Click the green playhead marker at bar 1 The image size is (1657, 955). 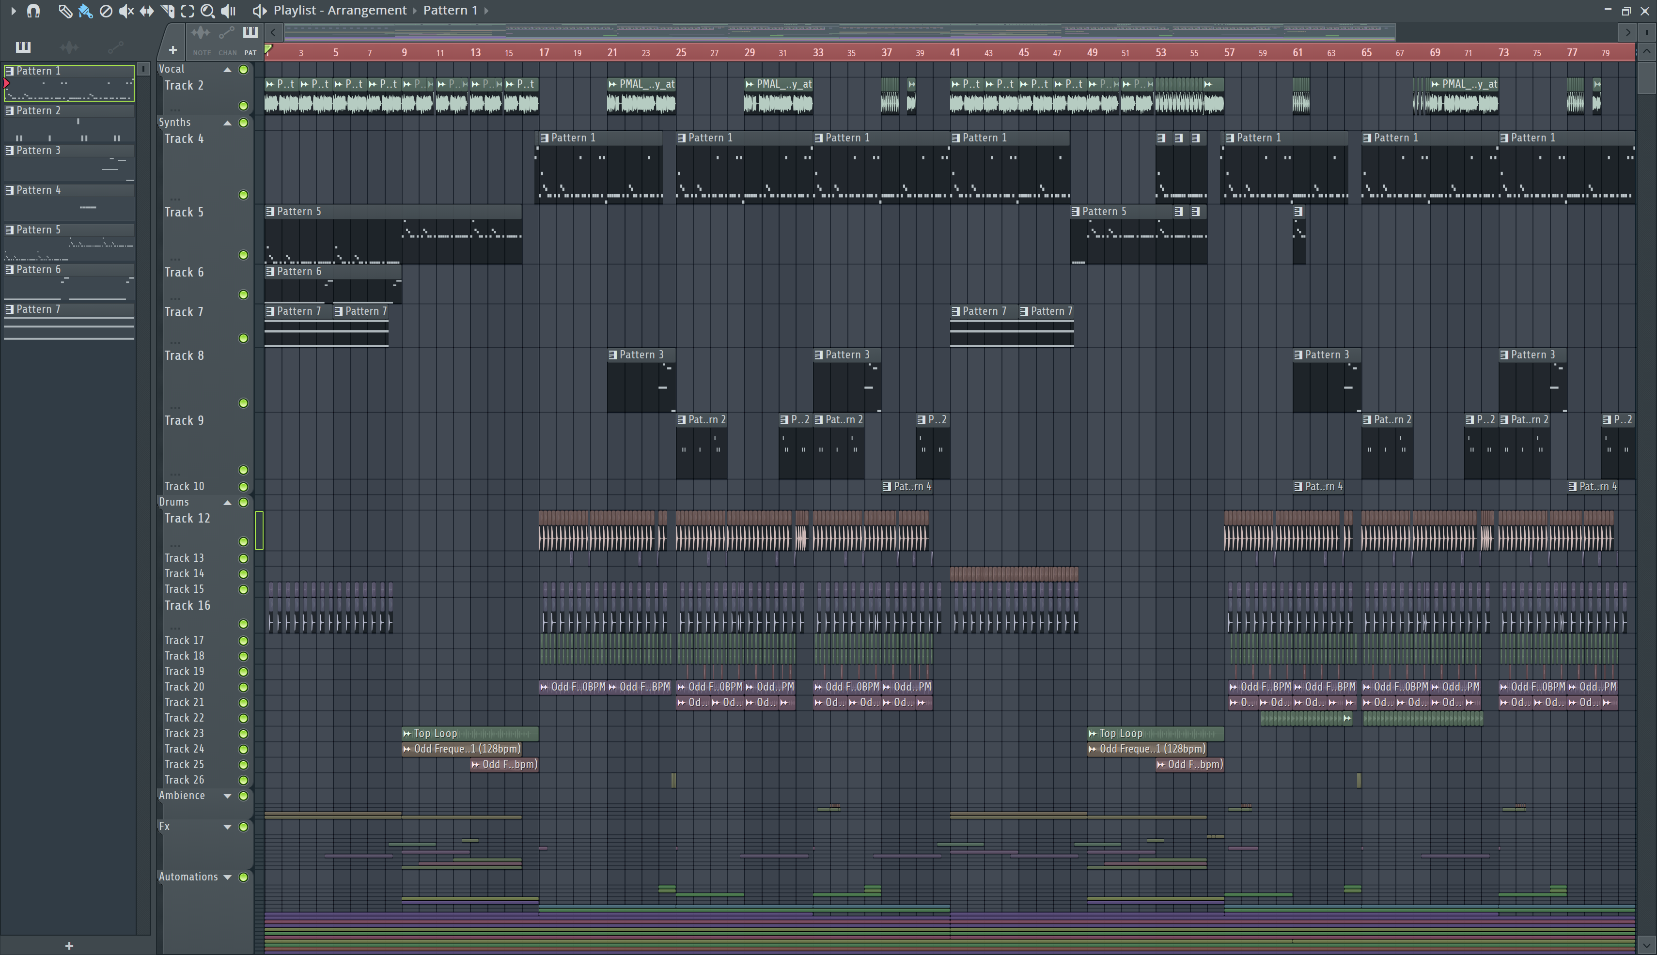(268, 49)
